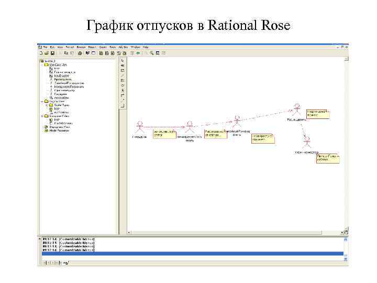This screenshot has height=283, width=377.
Task: Open the Window menu
Action: click(x=136, y=47)
